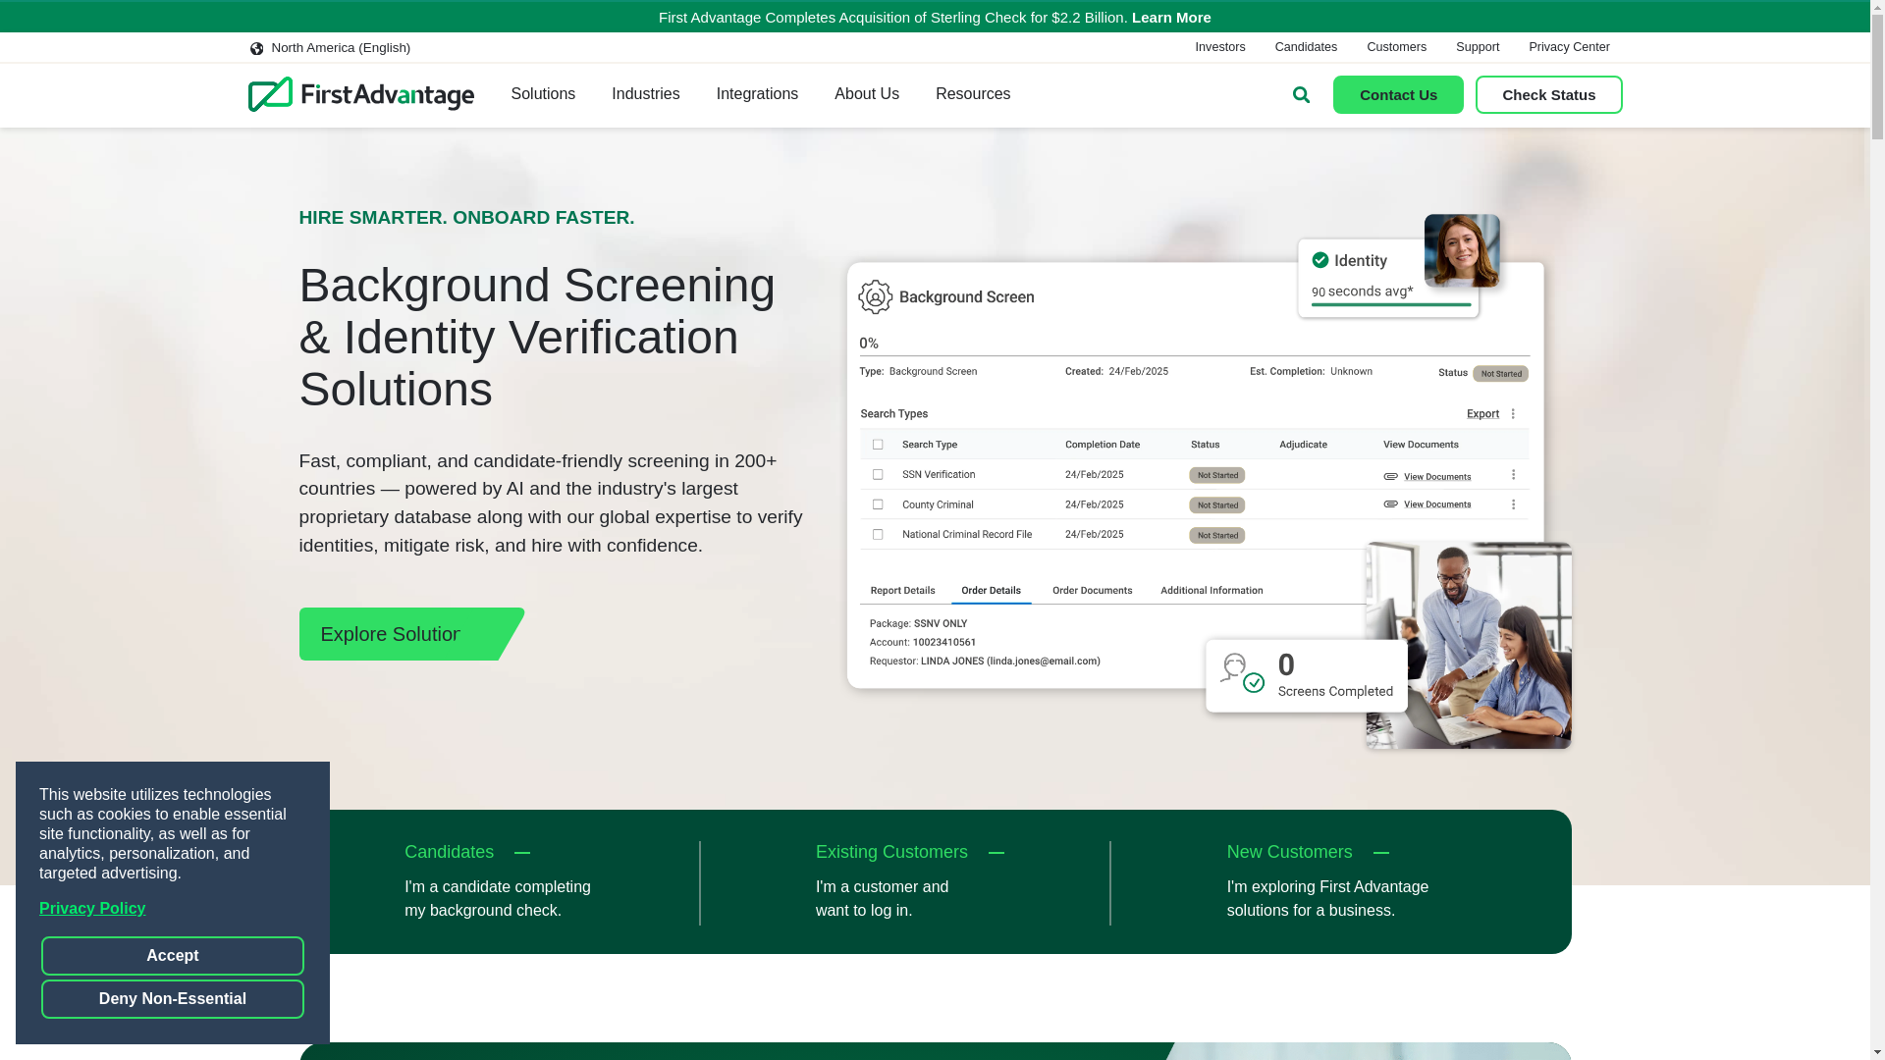Select the New Customers card heading
The image size is (1885, 1060).
(x=1289, y=852)
